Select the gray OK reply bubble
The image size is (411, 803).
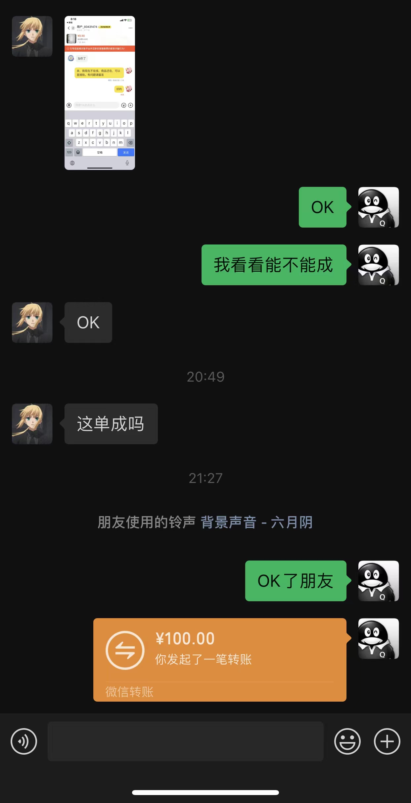pos(88,322)
